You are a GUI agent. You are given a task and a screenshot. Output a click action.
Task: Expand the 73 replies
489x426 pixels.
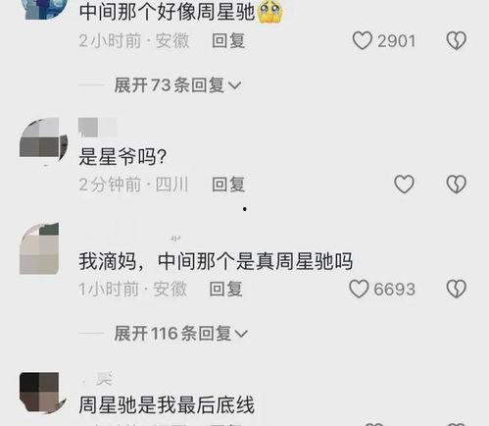(x=177, y=85)
